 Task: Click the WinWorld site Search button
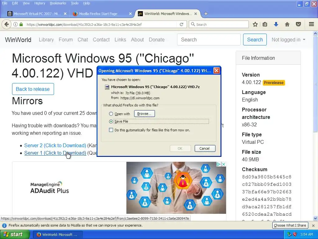(x=255, y=40)
